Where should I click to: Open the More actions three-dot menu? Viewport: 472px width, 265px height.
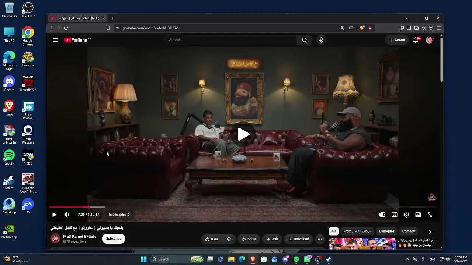coord(320,239)
